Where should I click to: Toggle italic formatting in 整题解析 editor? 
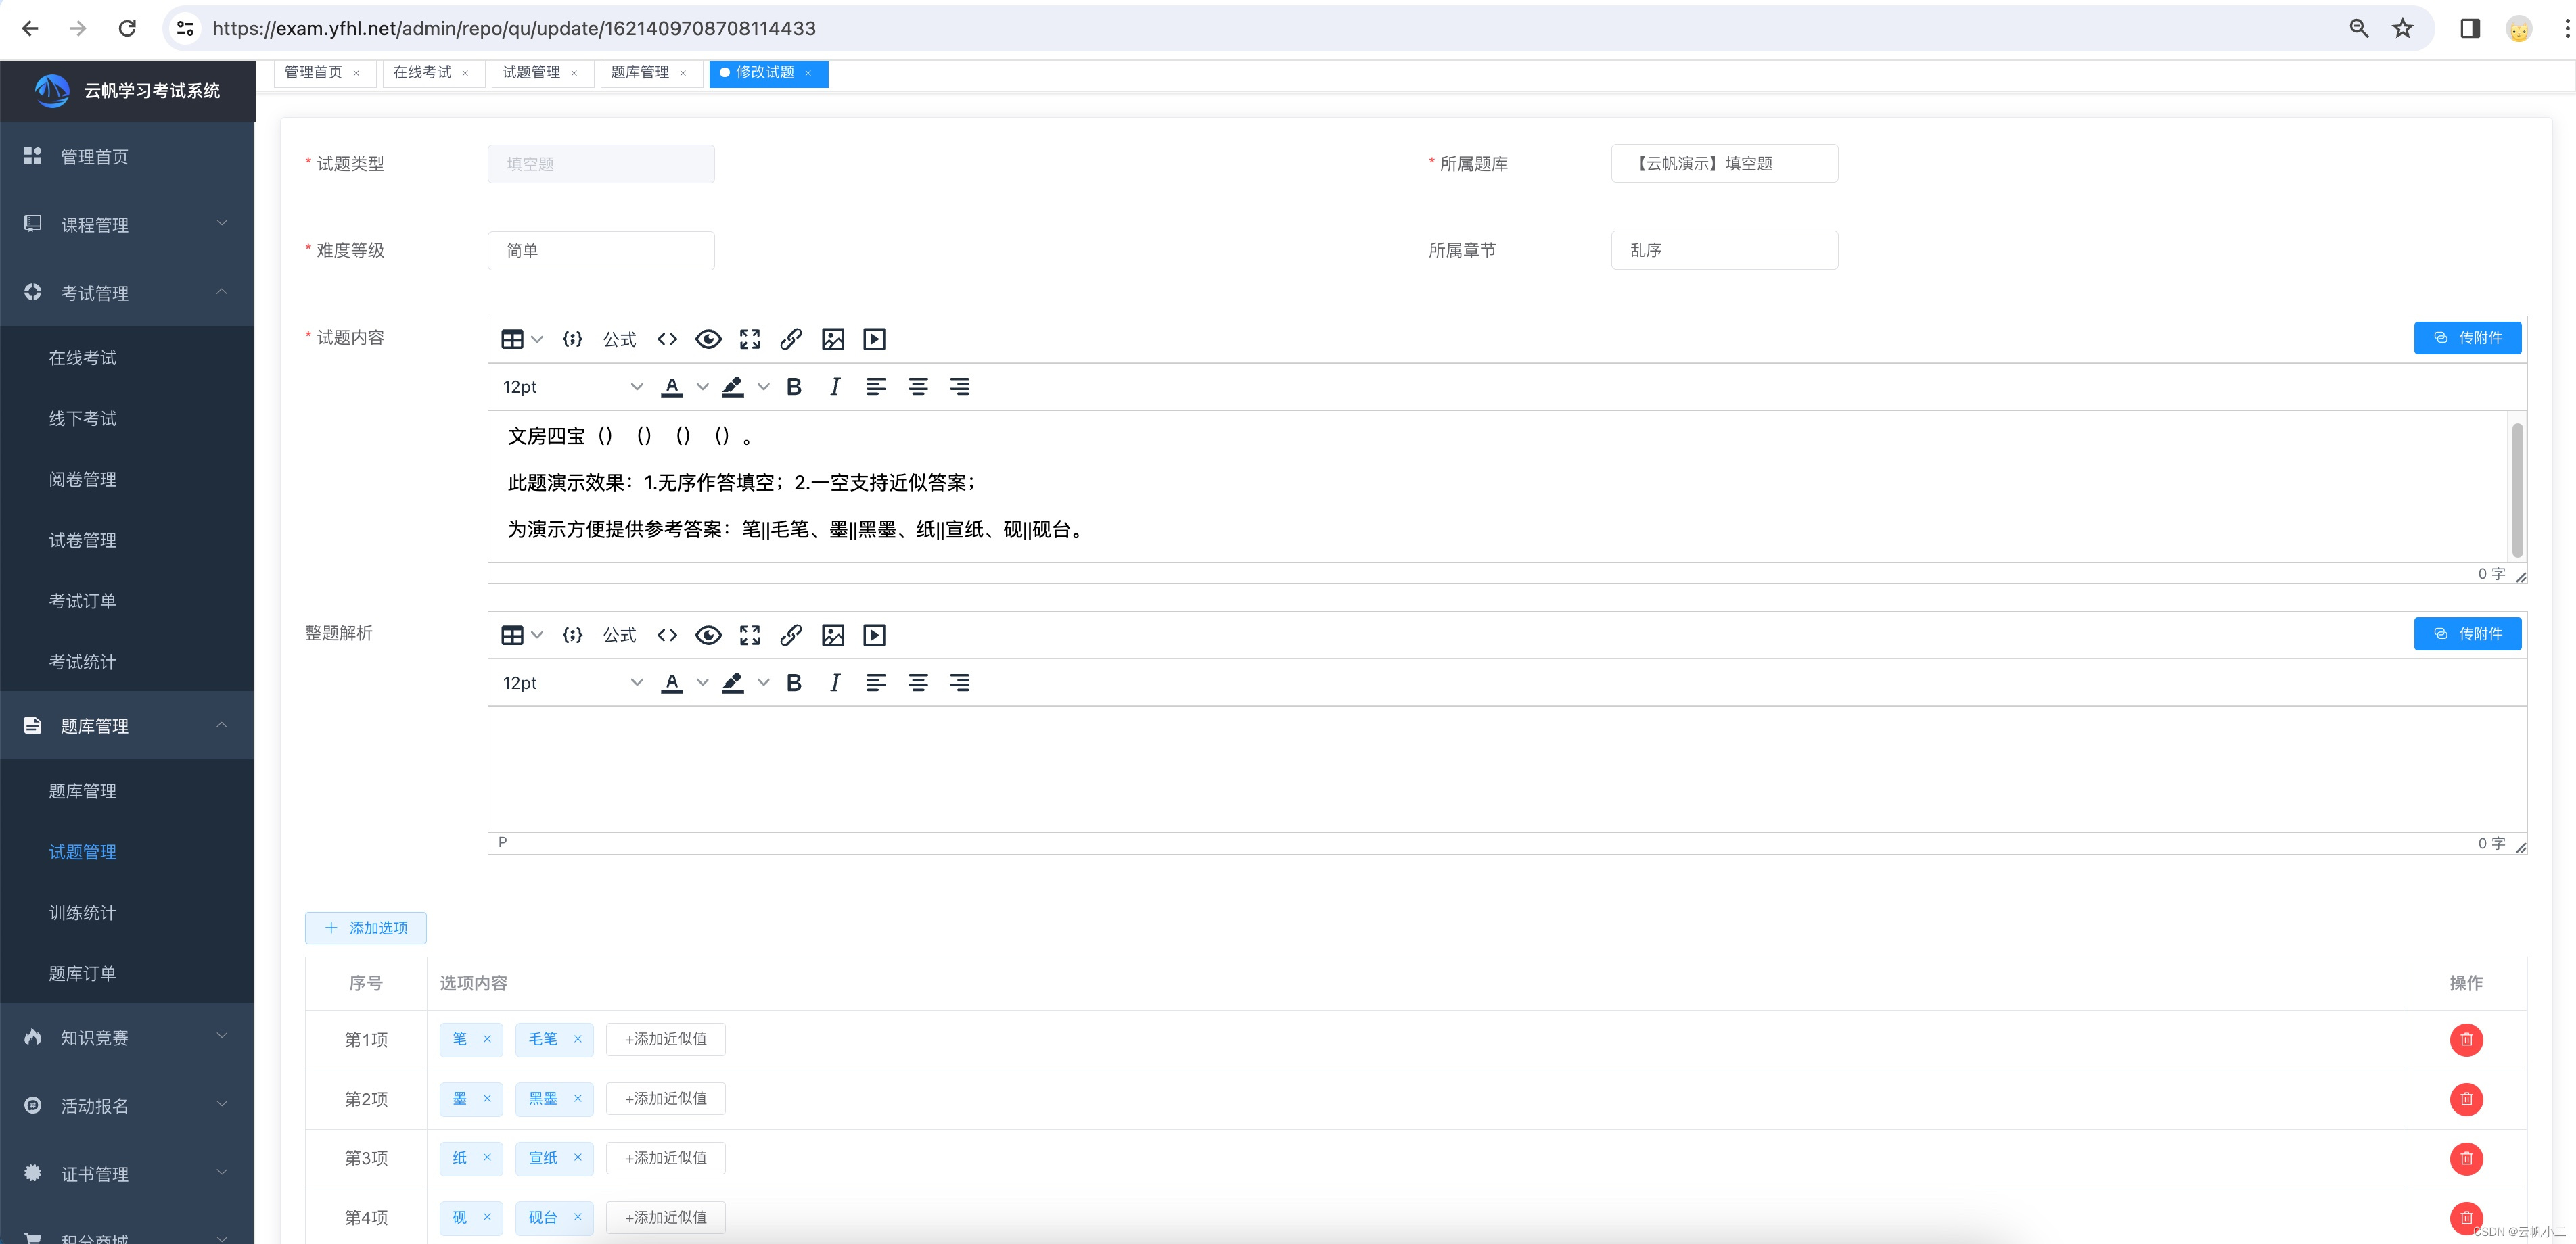pyautogui.click(x=834, y=684)
